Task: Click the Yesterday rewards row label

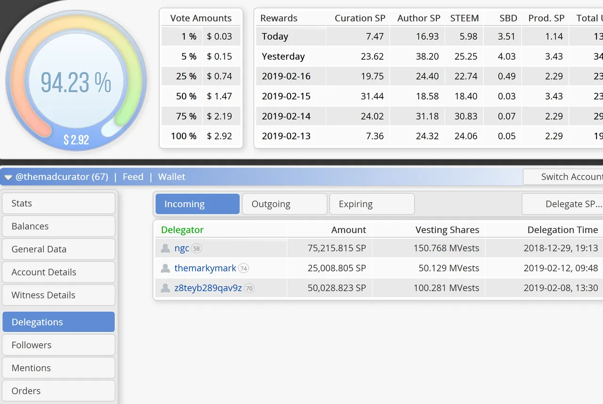Action: tap(283, 56)
